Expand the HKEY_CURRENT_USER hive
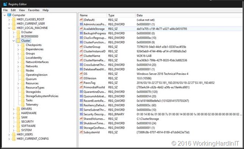Screen dimensions: 244x149 [x=9, y=24]
